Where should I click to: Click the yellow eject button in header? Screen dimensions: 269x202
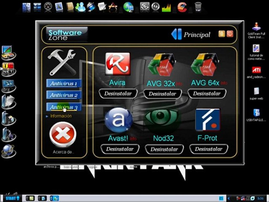(x=222, y=34)
